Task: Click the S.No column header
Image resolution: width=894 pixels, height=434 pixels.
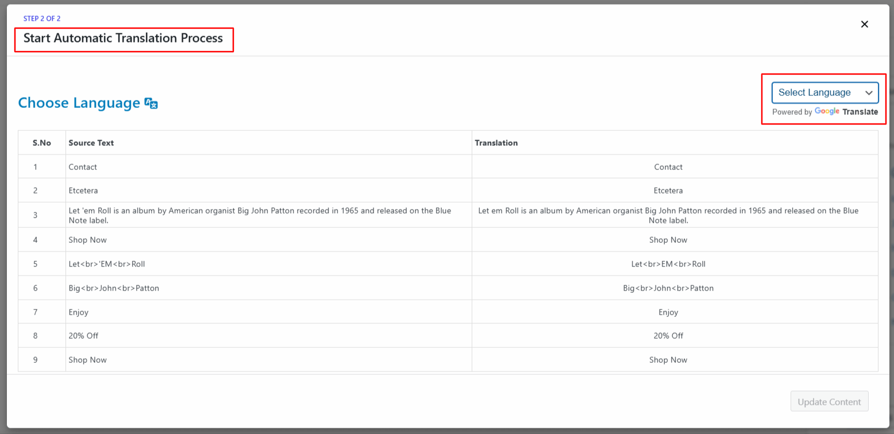Action: (42, 143)
